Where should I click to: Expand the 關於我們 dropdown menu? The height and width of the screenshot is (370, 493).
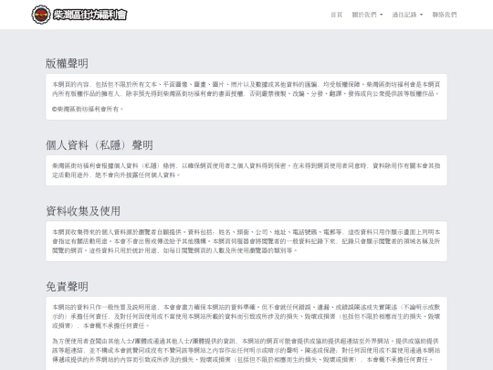367,15
